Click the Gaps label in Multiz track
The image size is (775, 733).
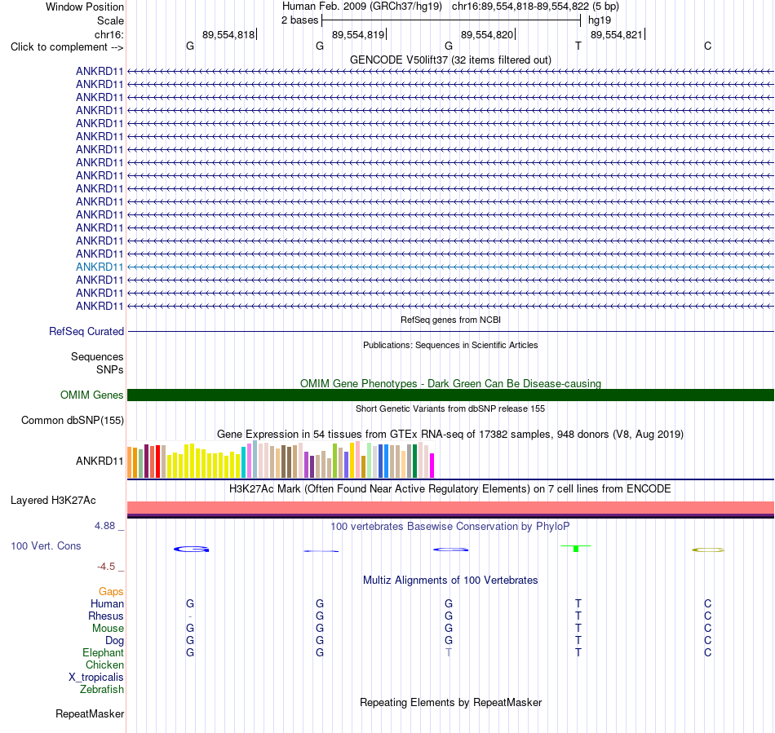[111, 591]
